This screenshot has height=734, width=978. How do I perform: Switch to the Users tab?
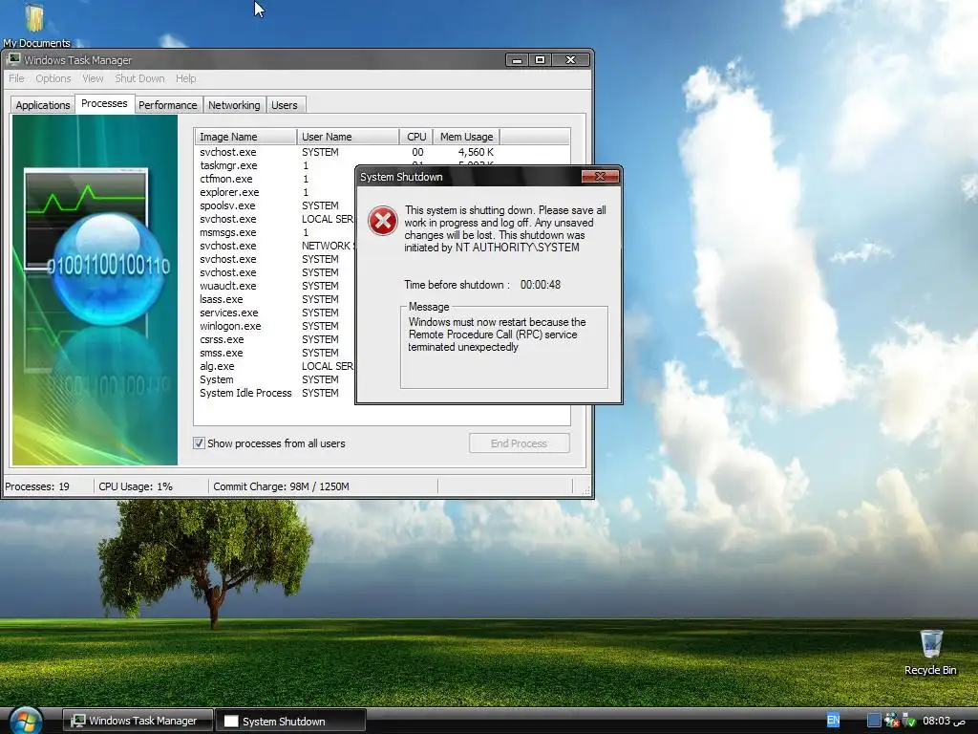point(285,105)
